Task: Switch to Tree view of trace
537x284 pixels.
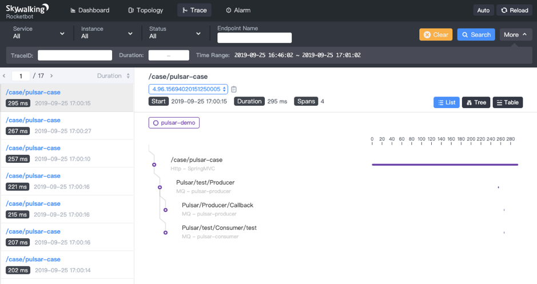Action: click(x=476, y=102)
